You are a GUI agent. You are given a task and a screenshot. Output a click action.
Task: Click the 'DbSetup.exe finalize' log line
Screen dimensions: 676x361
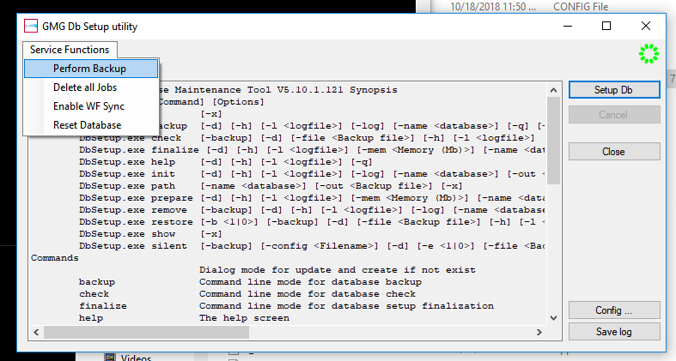pyautogui.click(x=311, y=150)
